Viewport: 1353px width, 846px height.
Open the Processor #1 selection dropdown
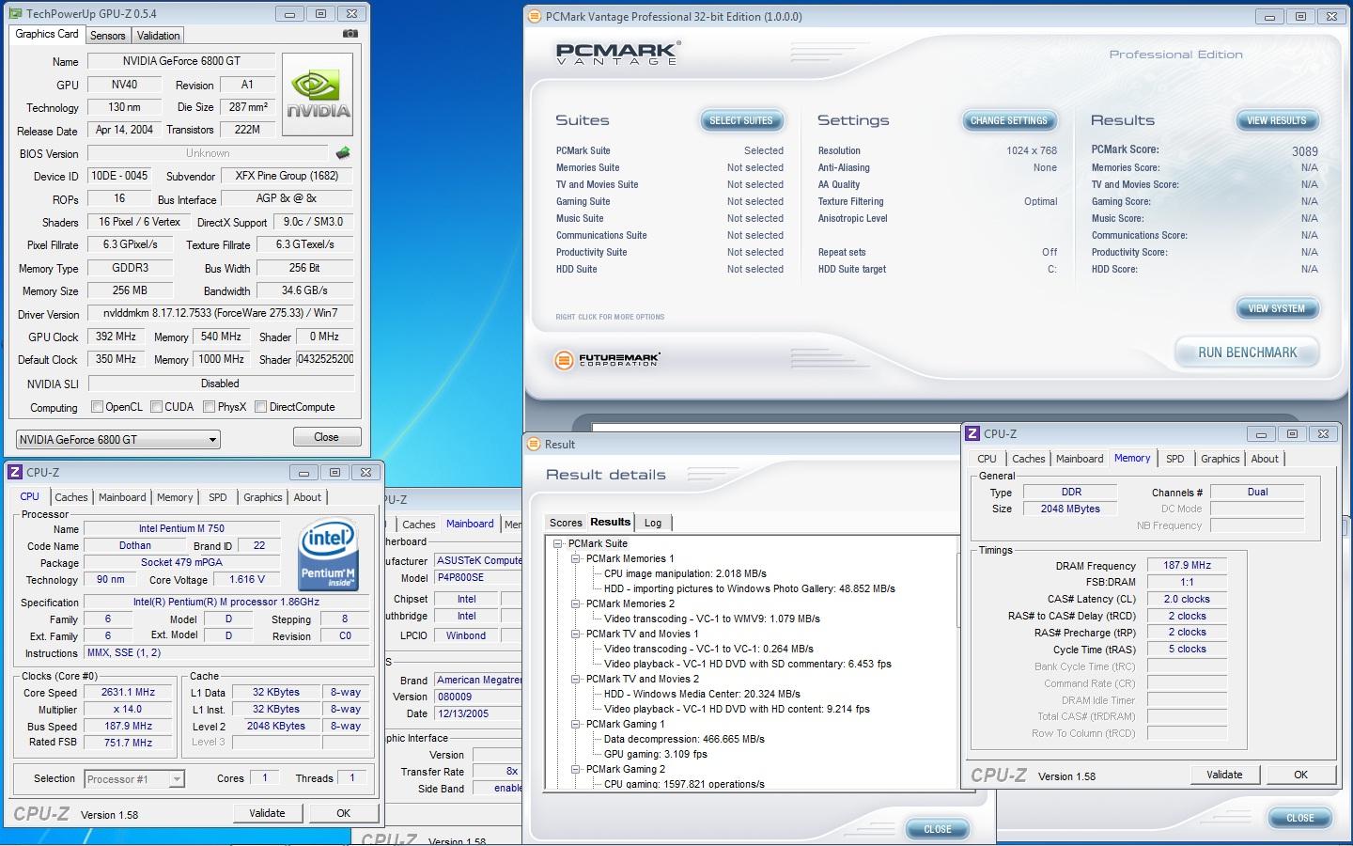(133, 778)
